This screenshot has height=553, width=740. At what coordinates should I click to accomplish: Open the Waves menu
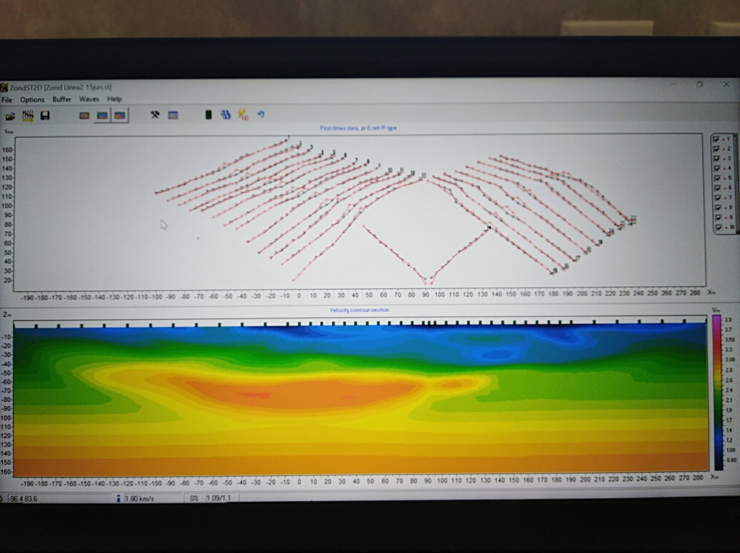pyautogui.click(x=89, y=99)
